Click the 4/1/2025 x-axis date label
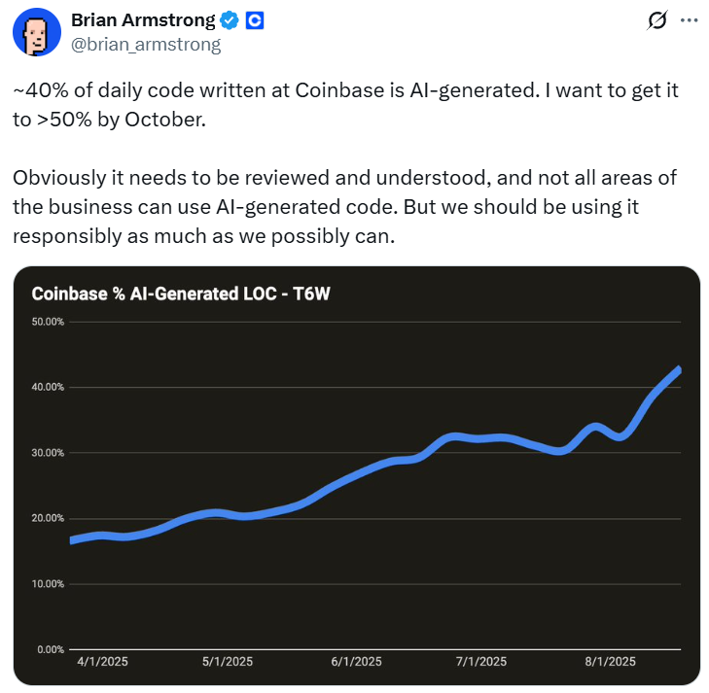709x693 pixels. click(x=101, y=662)
